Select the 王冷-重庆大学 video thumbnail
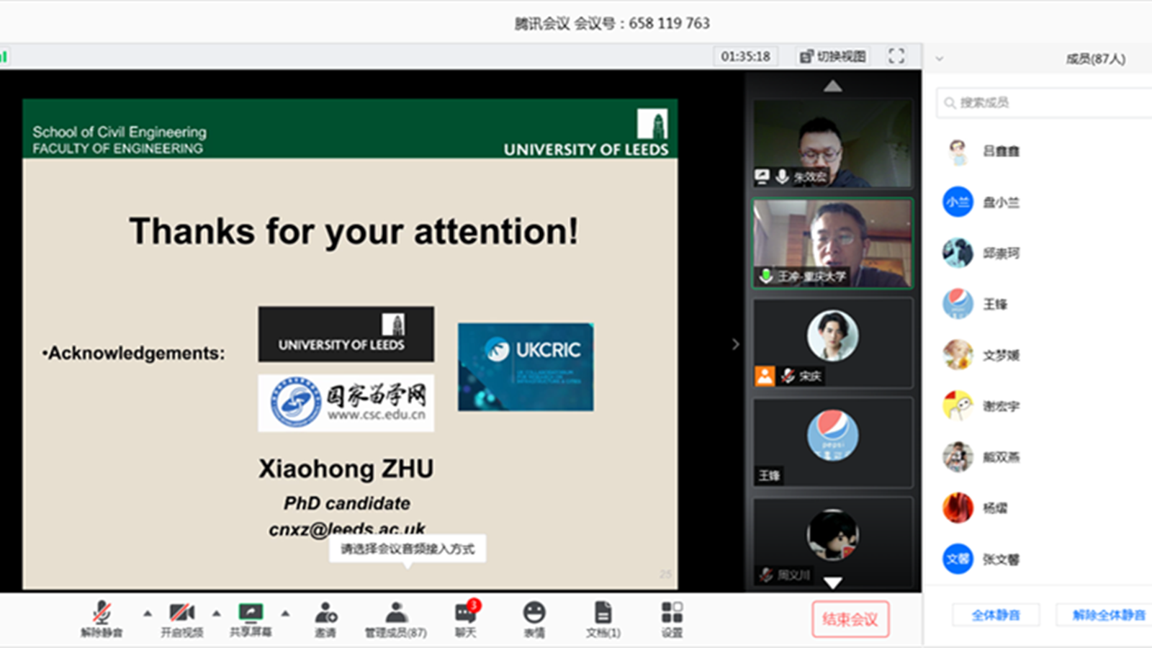Image resolution: width=1152 pixels, height=648 pixels. [832, 243]
